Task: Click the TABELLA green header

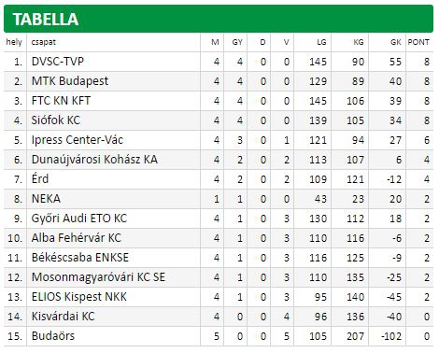Action: coord(219,19)
